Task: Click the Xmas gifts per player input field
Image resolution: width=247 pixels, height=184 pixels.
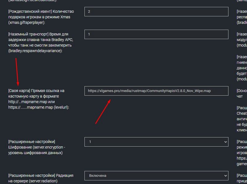Action: (x=156, y=11)
